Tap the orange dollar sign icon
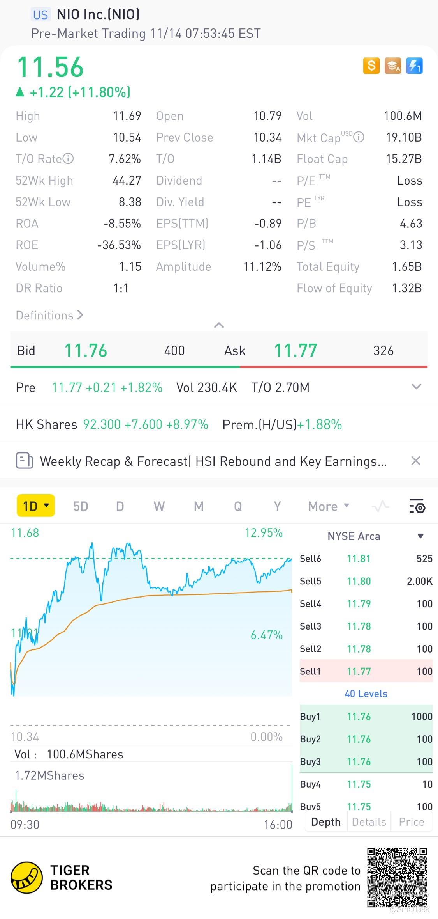Image resolution: width=438 pixels, height=919 pixels. pyautogui.click(x=371, y=66)
